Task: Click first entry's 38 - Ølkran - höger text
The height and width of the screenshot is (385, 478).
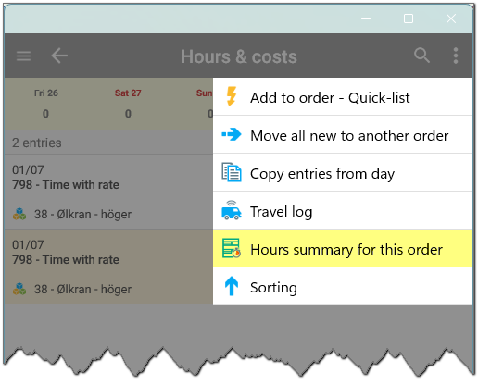Action: pos(82,214)
